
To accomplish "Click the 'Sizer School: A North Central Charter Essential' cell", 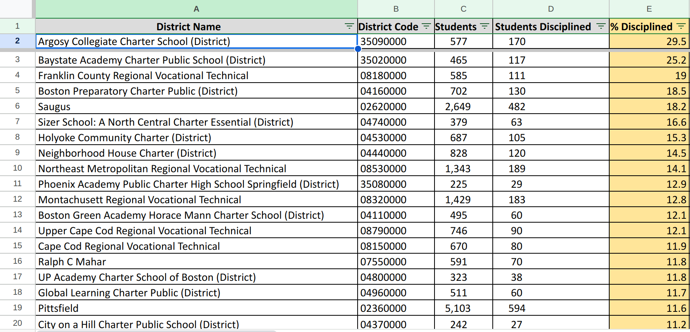I will coord(196,122).
